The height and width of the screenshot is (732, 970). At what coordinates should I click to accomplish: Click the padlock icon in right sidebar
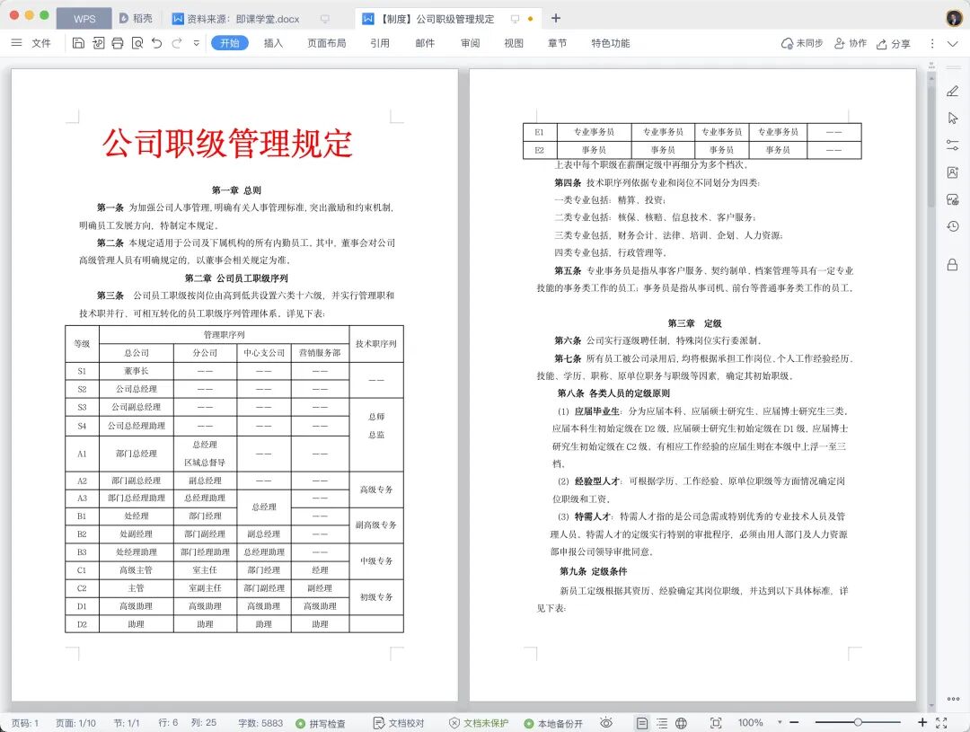coord(953,265)
